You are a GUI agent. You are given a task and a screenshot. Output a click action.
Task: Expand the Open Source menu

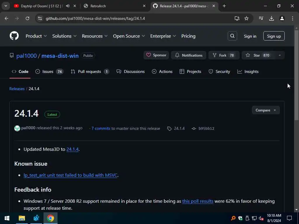[x=129, y=36]
